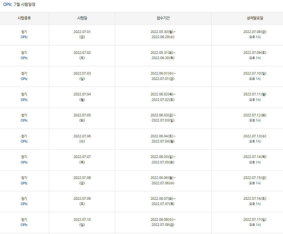The height and width of the screenshot is (234, 283).
Task: Open the OPIc link in the 2022.07.07 row
Action: [x=24, y=162]
